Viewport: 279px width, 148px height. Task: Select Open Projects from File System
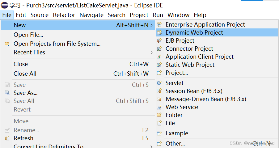[57, 44]
